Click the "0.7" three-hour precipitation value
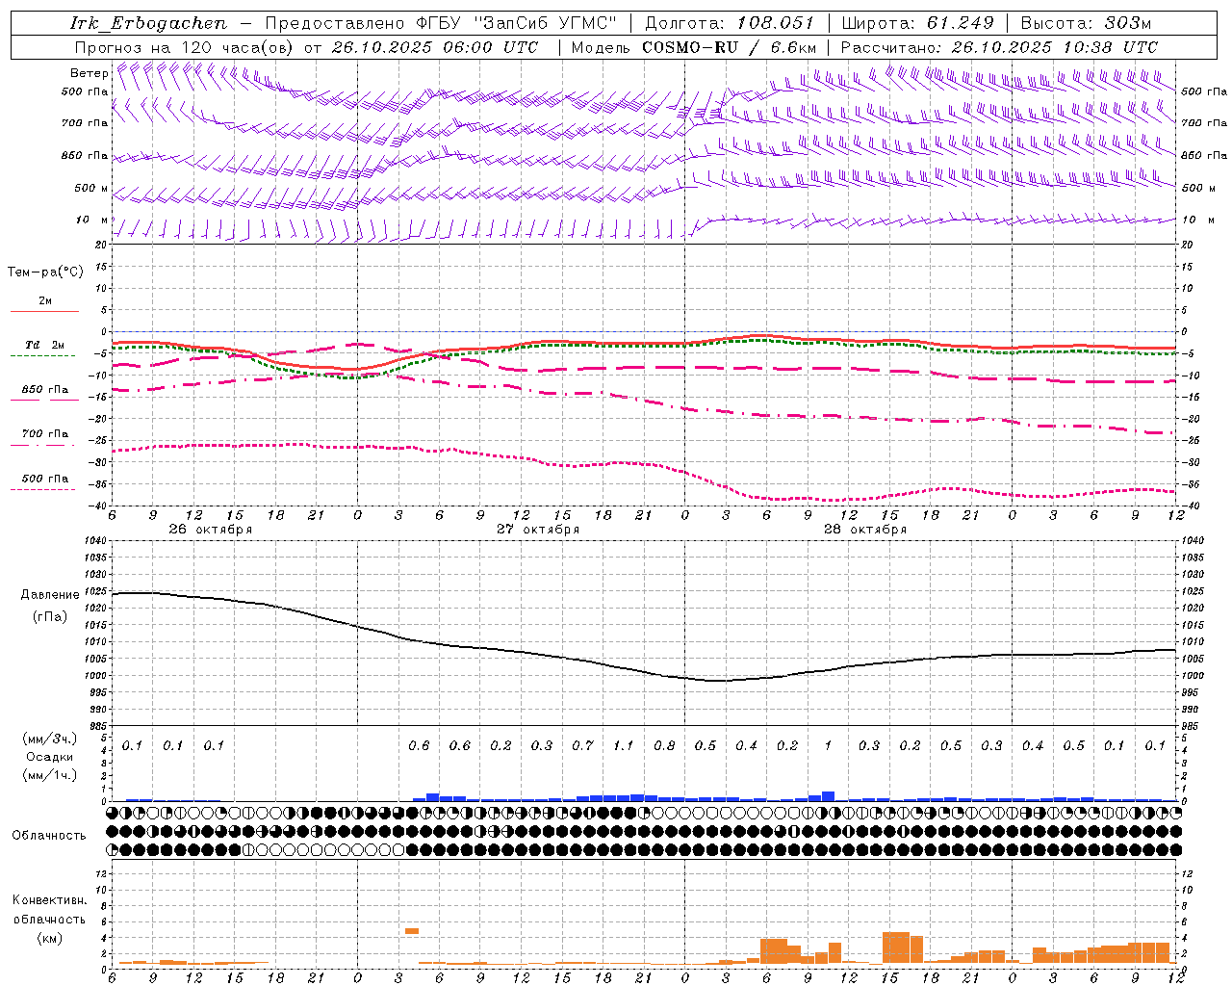The height and width of the screenshot is (986, 1232). (582, 746)
